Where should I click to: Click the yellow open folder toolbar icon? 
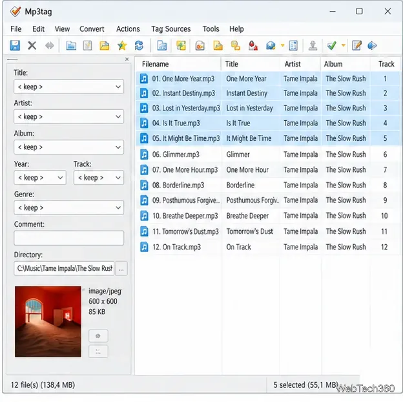pyautogui.click(x=105, y=45)
